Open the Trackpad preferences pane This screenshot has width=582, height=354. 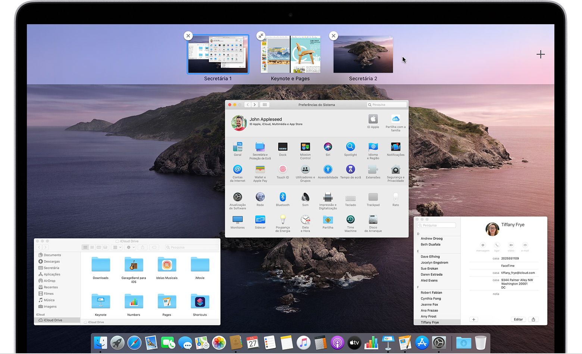pos(373,199)
